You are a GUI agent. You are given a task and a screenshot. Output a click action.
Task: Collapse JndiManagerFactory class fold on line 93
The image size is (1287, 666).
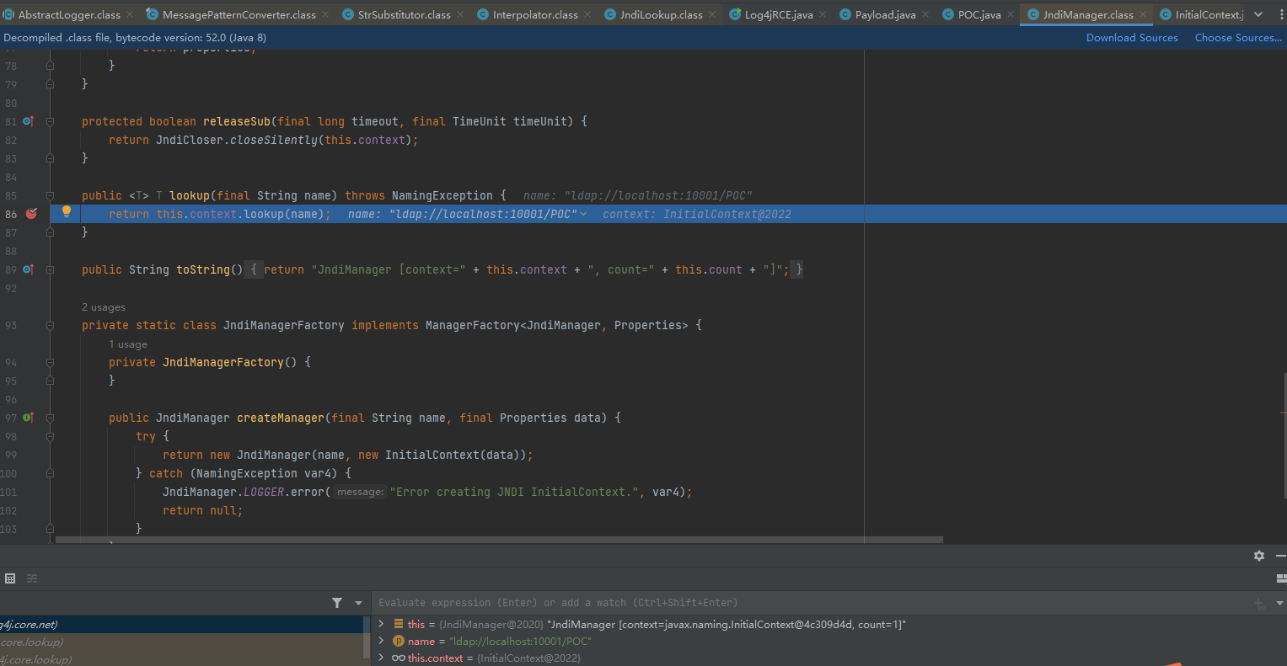click(50, 325)
